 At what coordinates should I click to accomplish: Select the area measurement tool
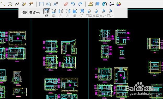point(48,4)
